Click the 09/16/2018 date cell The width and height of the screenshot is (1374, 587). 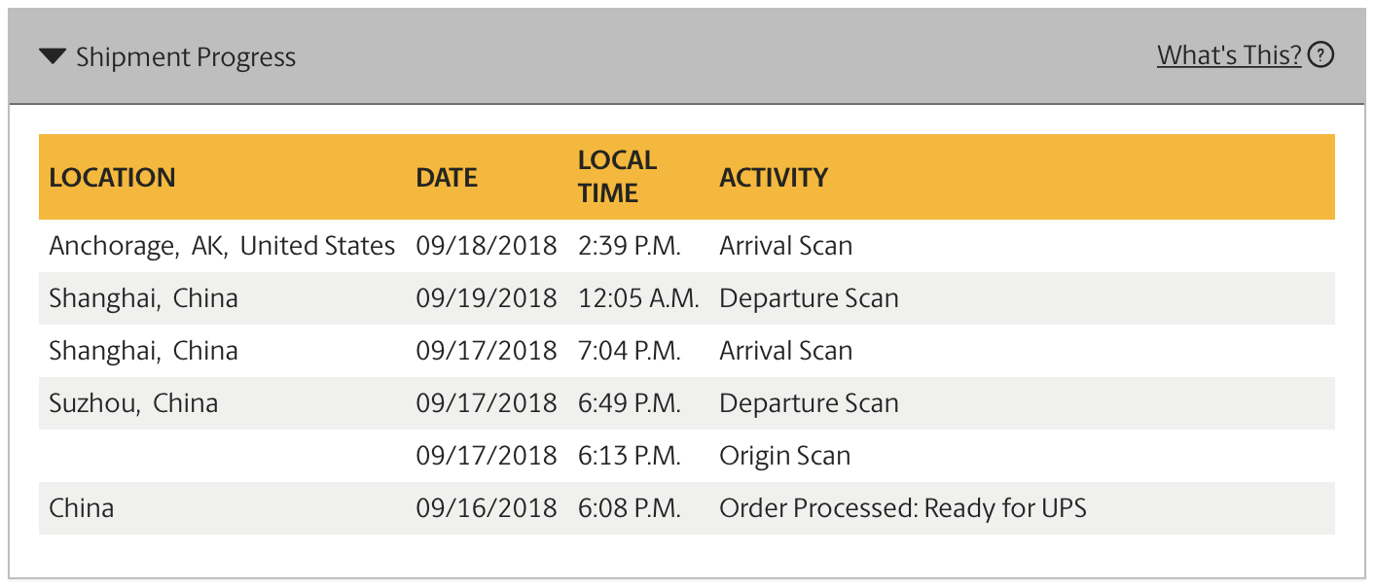[x=487, y=508]
